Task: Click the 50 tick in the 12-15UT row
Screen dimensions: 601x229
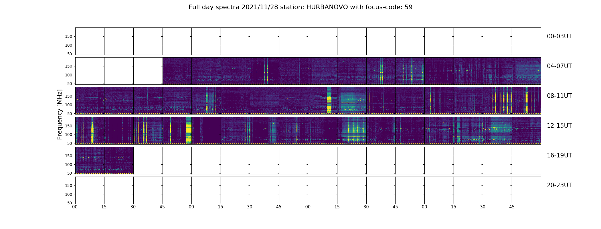Action: (70, 143)
